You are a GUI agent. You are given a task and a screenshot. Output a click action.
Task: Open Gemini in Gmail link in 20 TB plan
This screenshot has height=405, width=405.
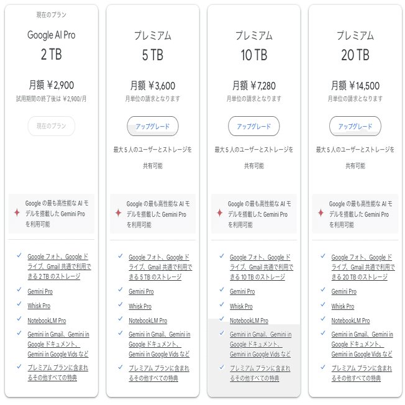pos(362,344)
